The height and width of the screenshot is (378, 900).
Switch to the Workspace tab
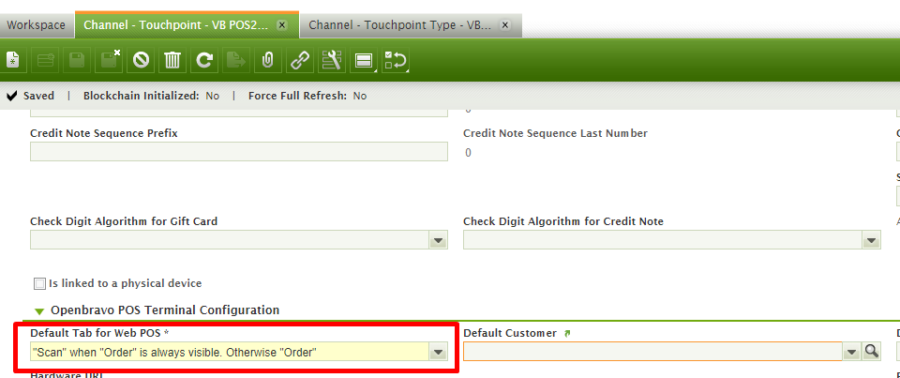coord(37,25)
